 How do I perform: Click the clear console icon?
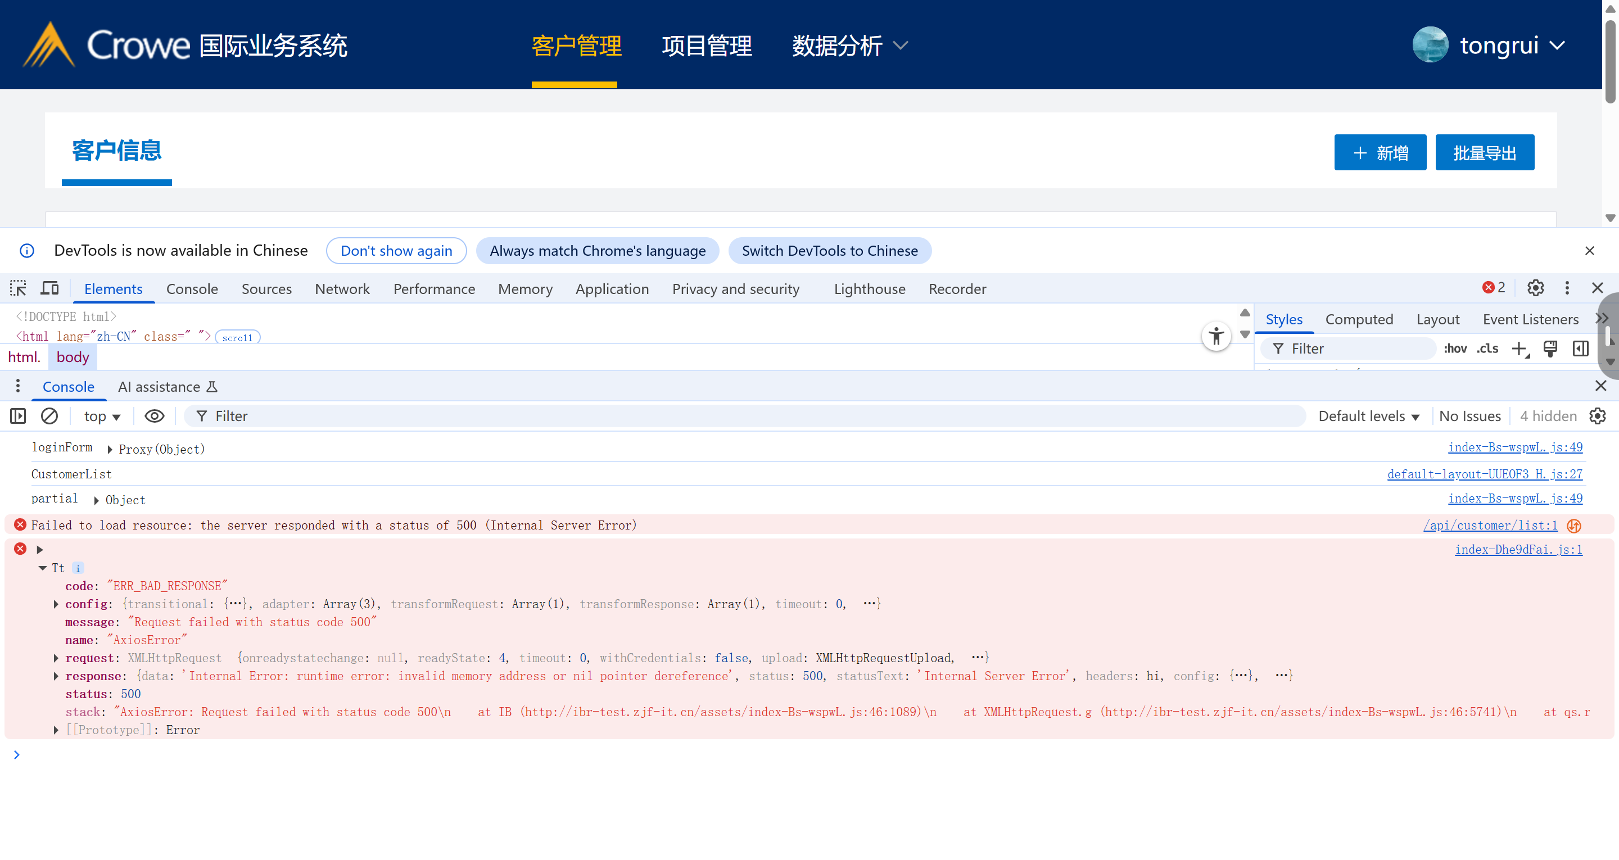(x=49, y=416)
